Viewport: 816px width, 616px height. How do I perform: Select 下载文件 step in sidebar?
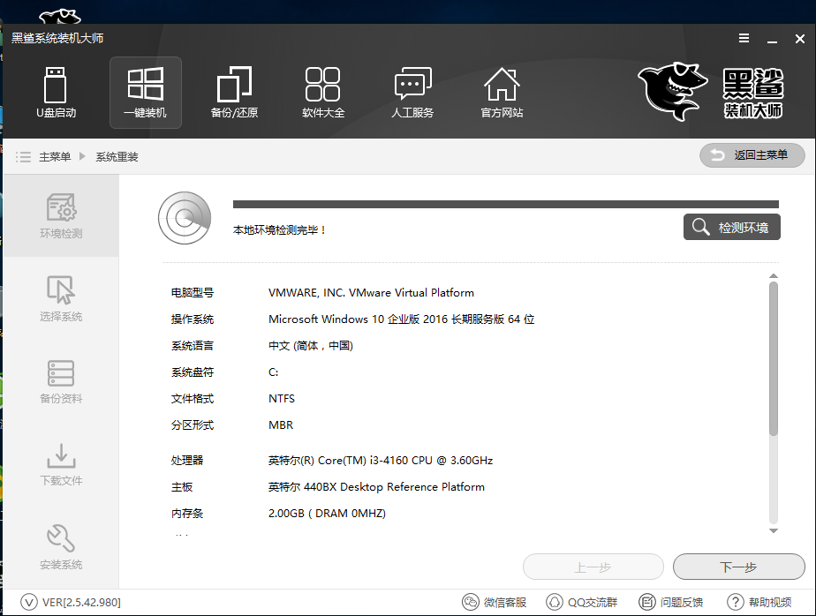[x=61, y=464]
